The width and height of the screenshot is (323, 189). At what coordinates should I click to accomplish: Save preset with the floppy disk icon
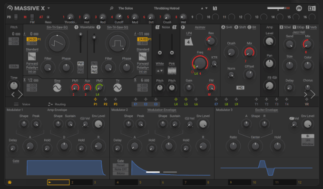point(215,8)
